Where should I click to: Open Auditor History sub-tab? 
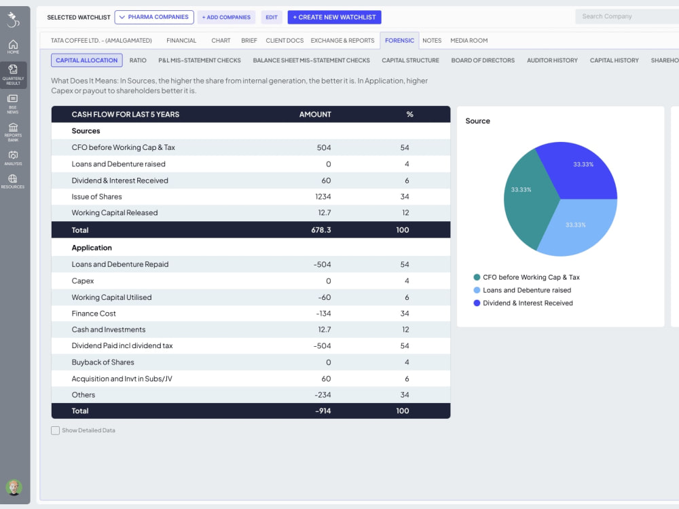point(552,60)
